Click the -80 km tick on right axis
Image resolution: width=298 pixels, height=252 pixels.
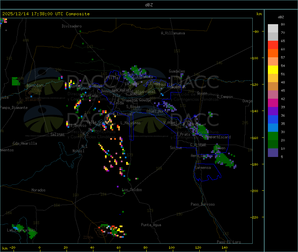(256, 31)
